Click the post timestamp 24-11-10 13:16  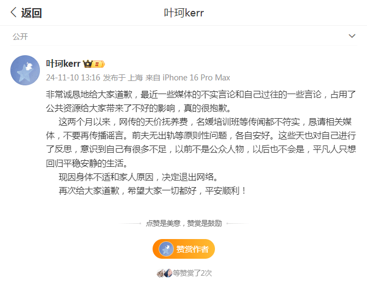pyautogui.click(x=73, y=78)
